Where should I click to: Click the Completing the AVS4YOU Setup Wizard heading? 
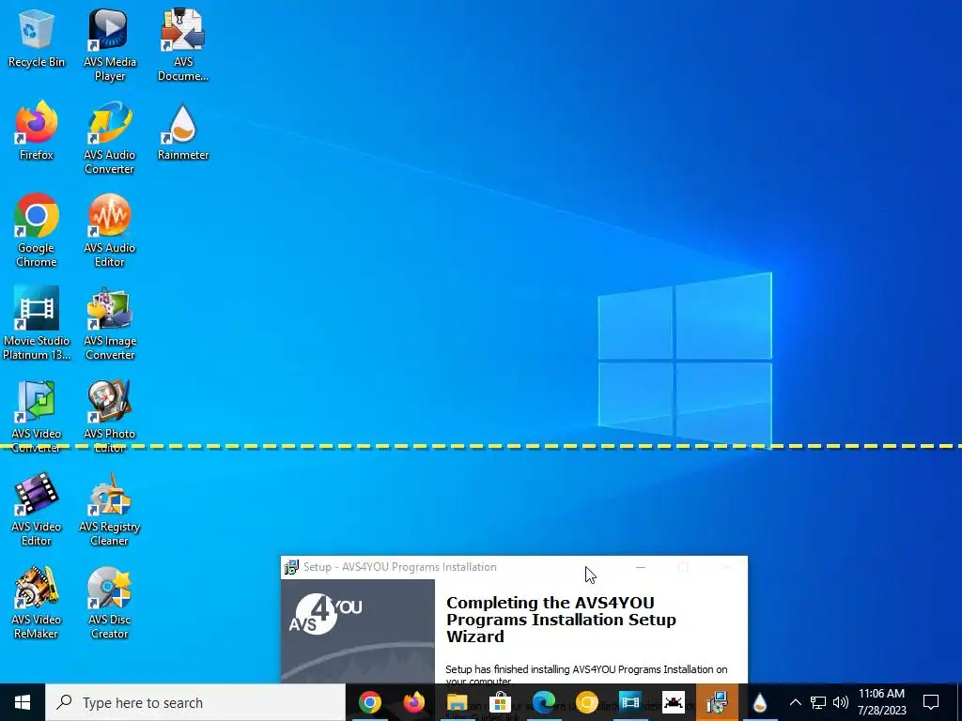[x=561, y=620]
